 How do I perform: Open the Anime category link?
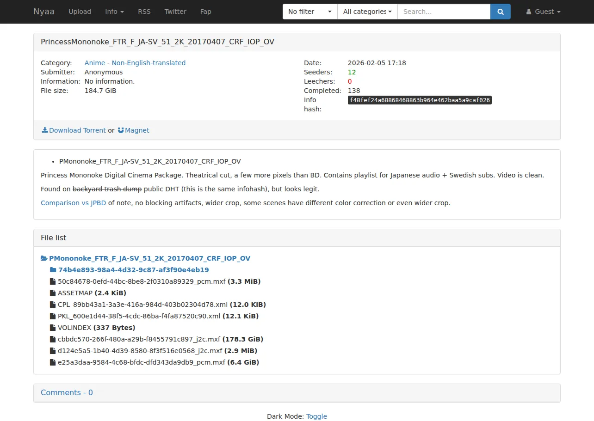(x=95, y=63)
